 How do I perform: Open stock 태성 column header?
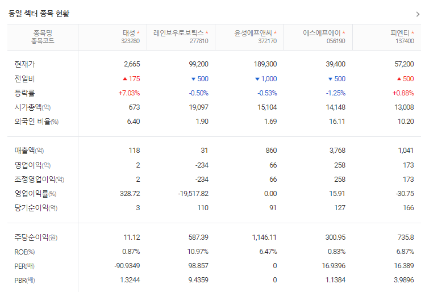(x=130, y=33)
